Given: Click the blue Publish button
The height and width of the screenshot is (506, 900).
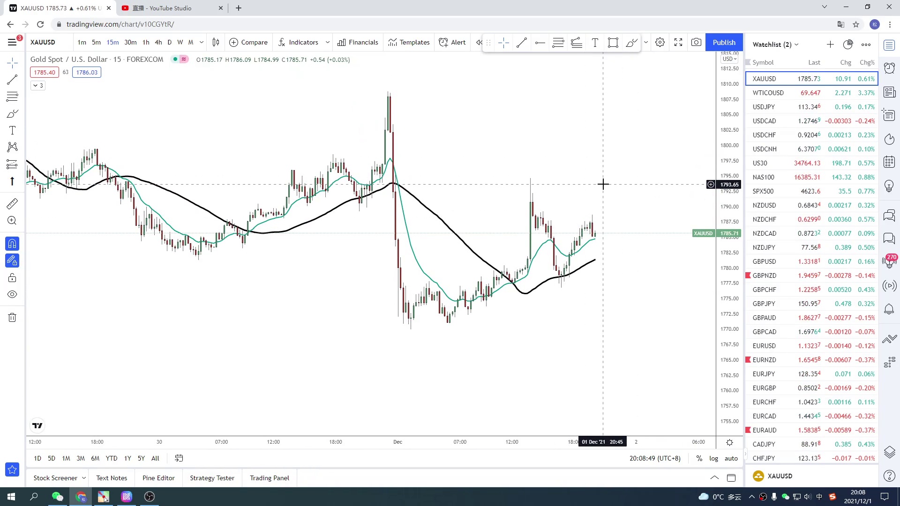Looking at the screenshot, I should [724, 42].
